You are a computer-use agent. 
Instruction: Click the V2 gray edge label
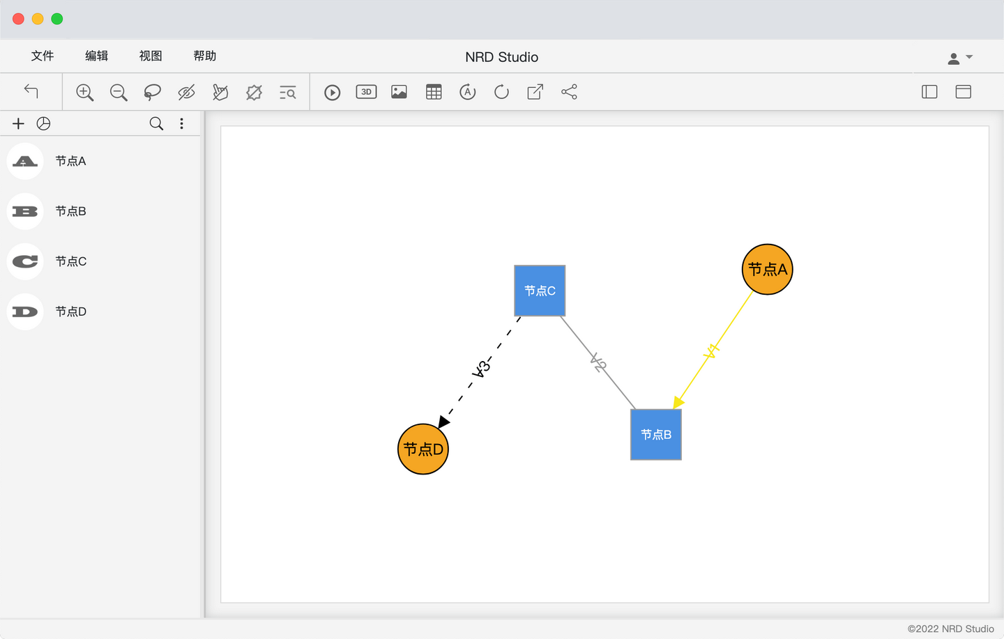pyautogui.click(x=598, y=363)
